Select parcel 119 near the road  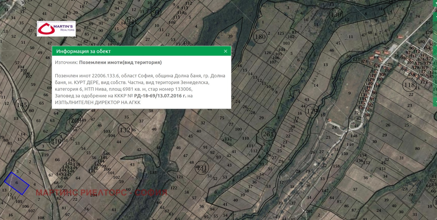(45, 155)
